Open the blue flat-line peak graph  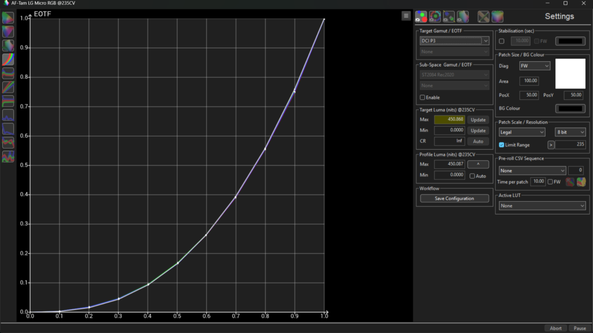pyautogui.click(x=8, y=115)
